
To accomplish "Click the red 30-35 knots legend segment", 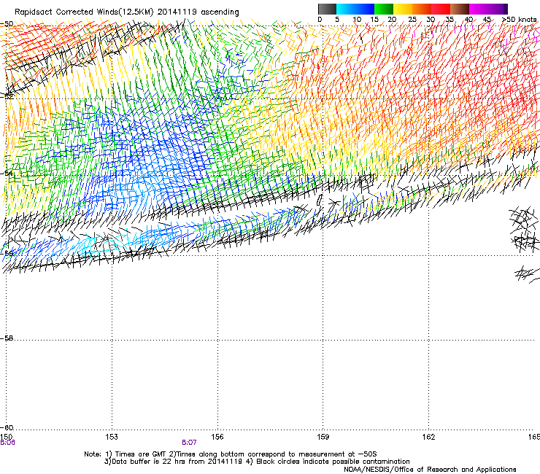I will click(x=441, y=9).
